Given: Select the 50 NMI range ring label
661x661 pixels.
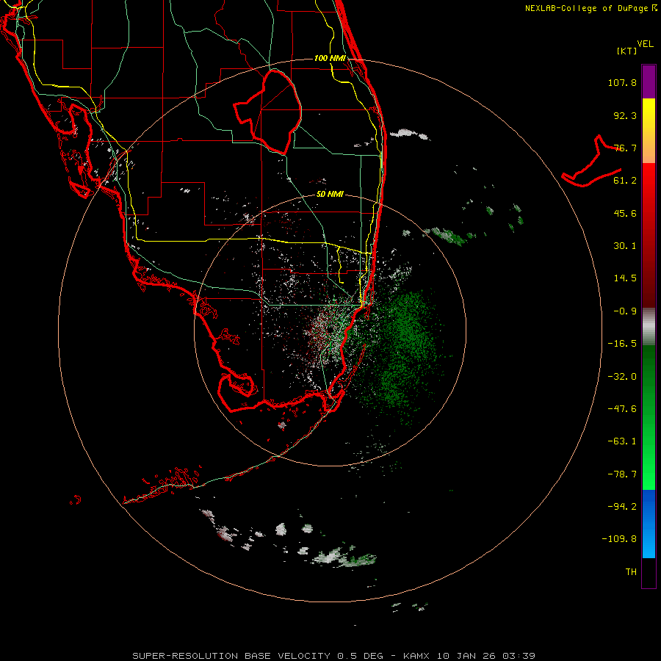Looking at the screenshot, I should 330,195.
